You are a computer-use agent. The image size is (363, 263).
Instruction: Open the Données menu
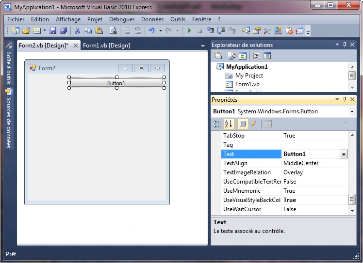coord(152,19)
